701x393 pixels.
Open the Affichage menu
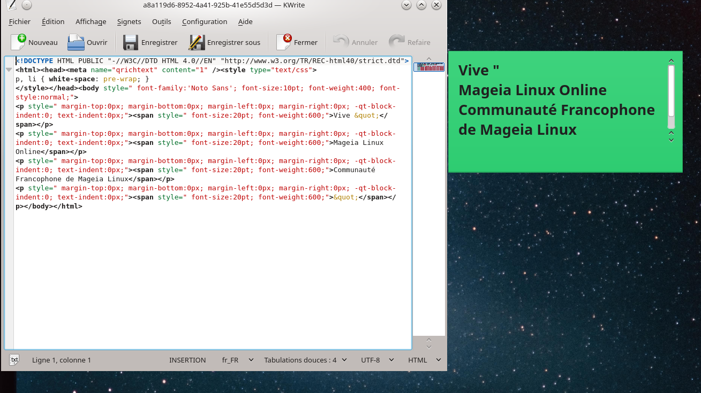(x=91, y=21)
